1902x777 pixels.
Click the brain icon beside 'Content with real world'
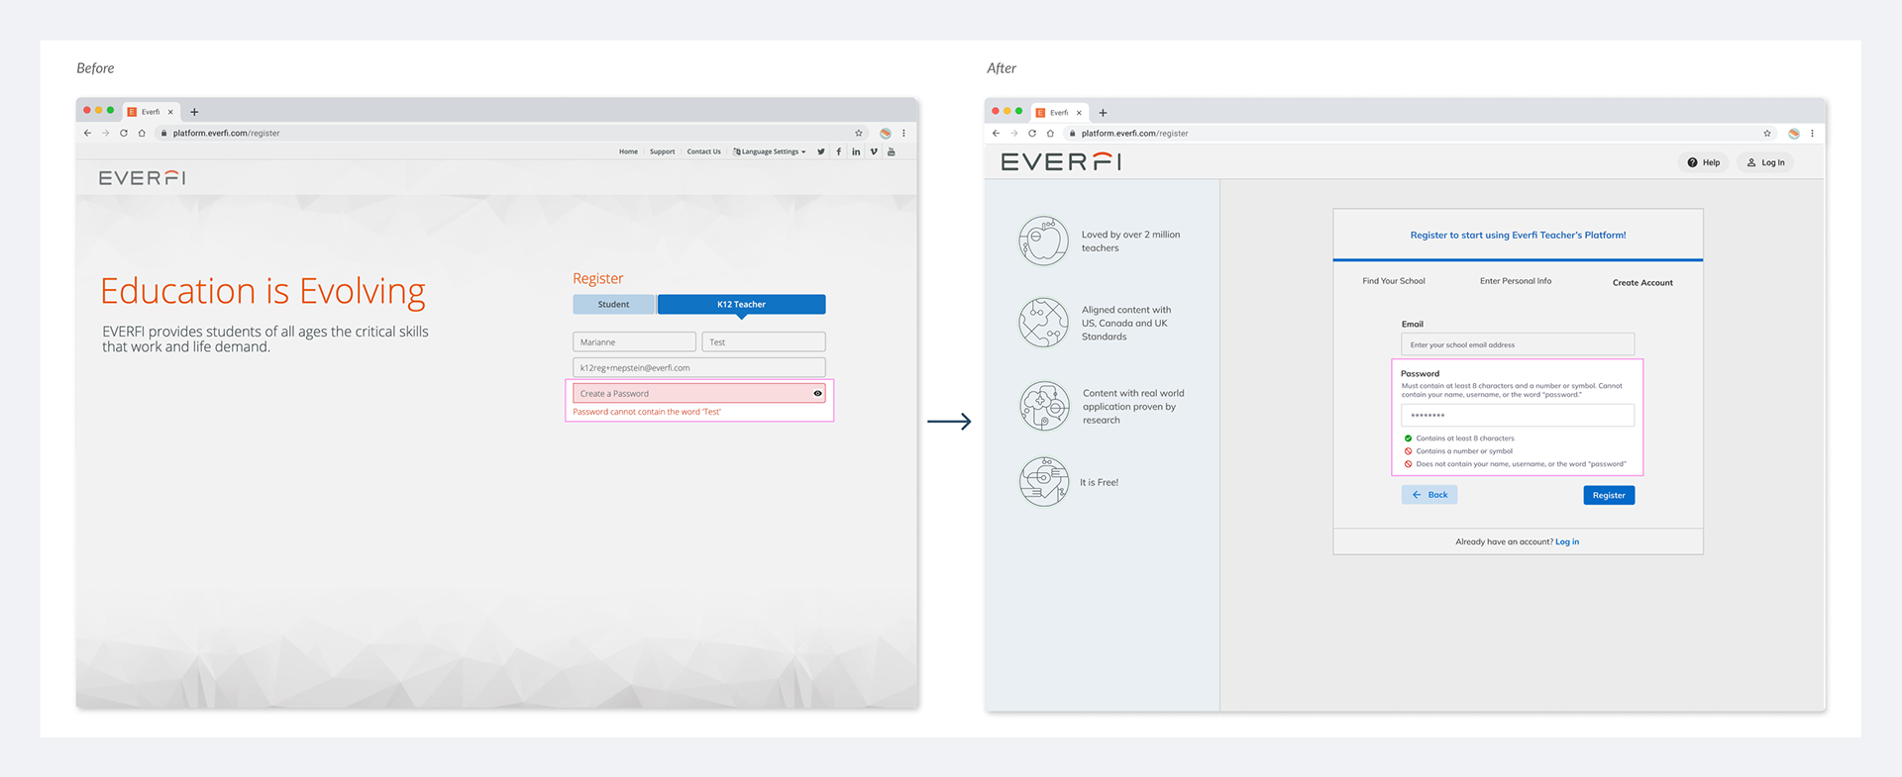point(1045,406)
